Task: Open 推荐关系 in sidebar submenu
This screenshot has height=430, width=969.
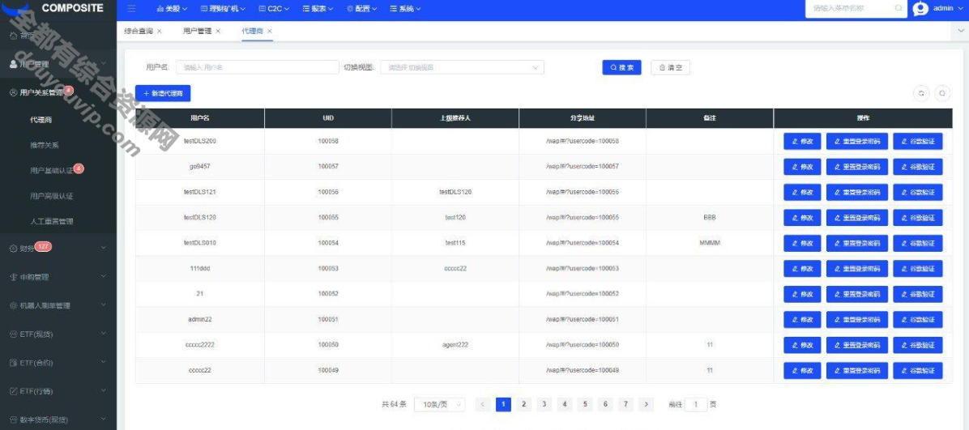Action: click(x=44, y=145)
